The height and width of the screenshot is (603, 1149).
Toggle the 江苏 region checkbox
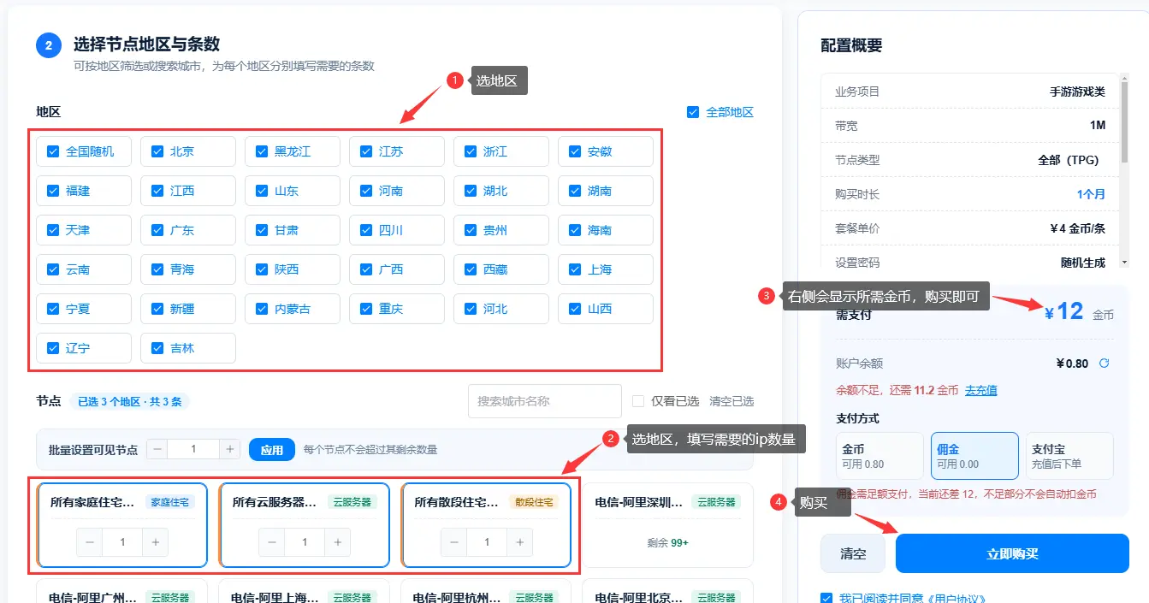(366, 151)
